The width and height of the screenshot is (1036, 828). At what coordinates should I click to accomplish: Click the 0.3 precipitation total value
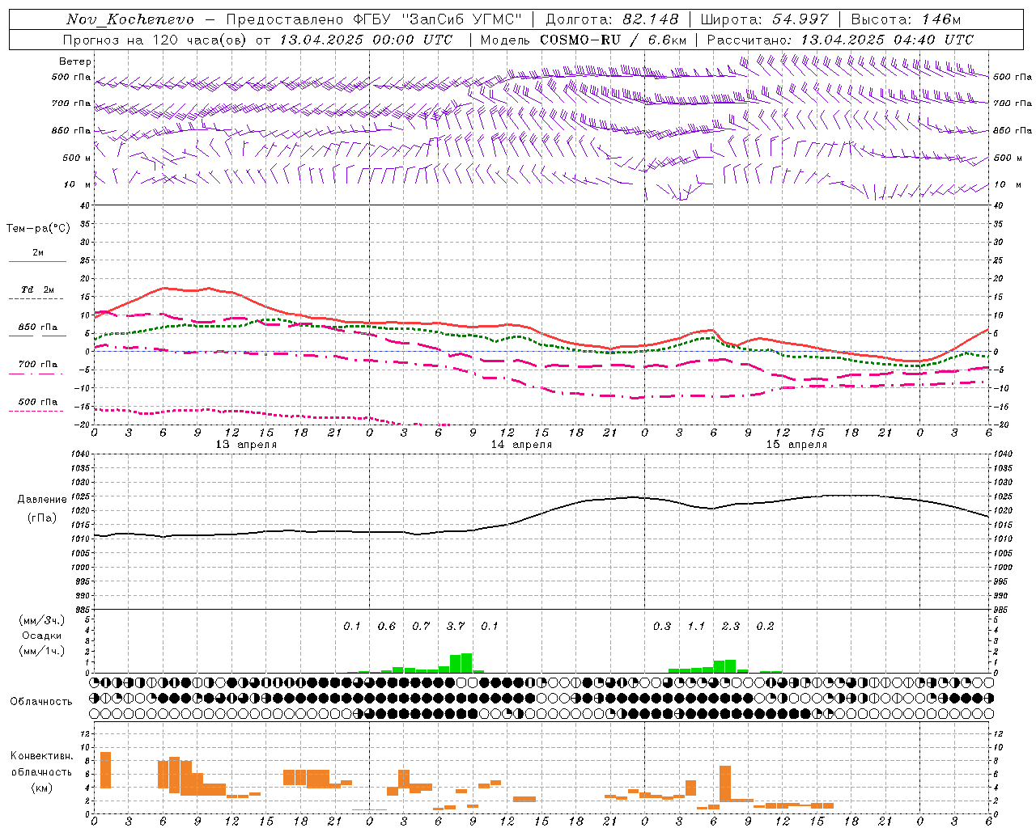pyautogui.click(x=662, y=626)
